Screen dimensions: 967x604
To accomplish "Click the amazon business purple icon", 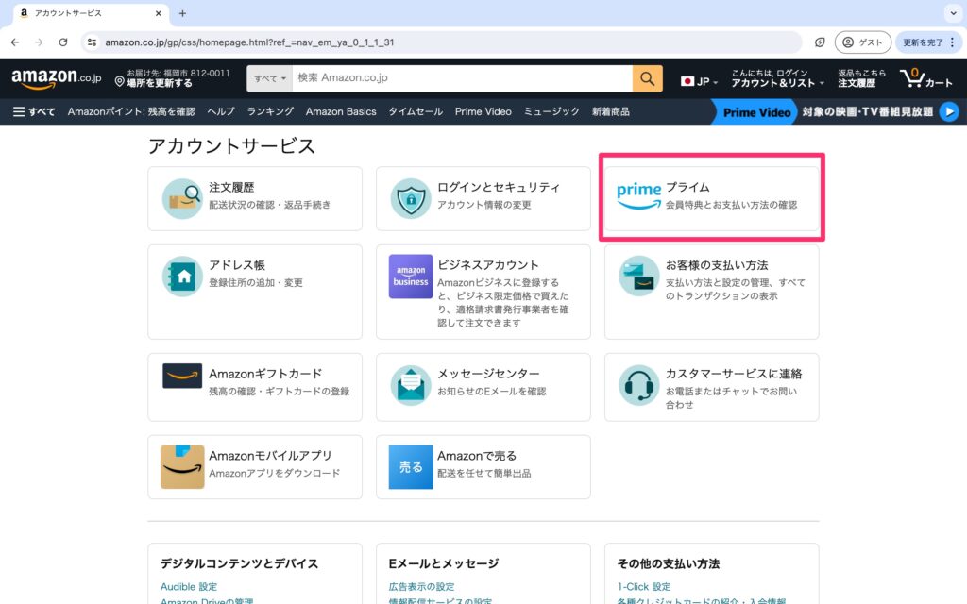I will pos(411,277).
